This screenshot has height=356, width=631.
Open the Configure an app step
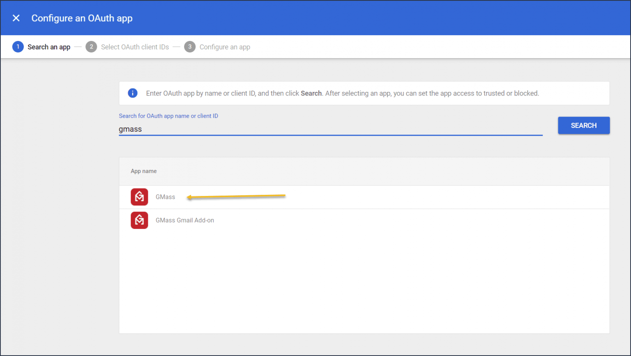click(x=225, y=47)
